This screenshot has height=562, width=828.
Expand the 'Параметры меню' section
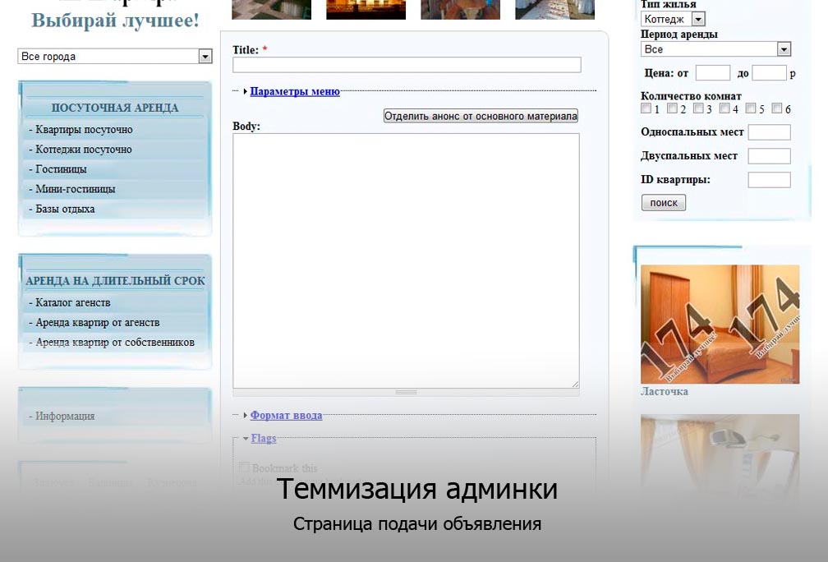point(295,91)
